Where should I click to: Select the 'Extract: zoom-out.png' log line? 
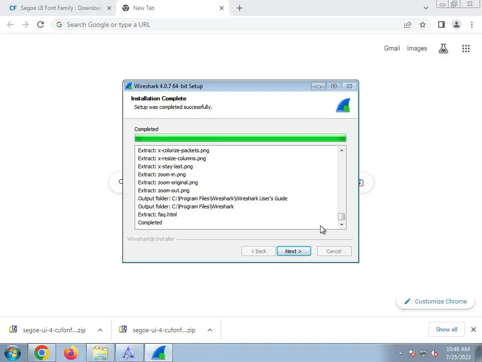tap(163, 190)
